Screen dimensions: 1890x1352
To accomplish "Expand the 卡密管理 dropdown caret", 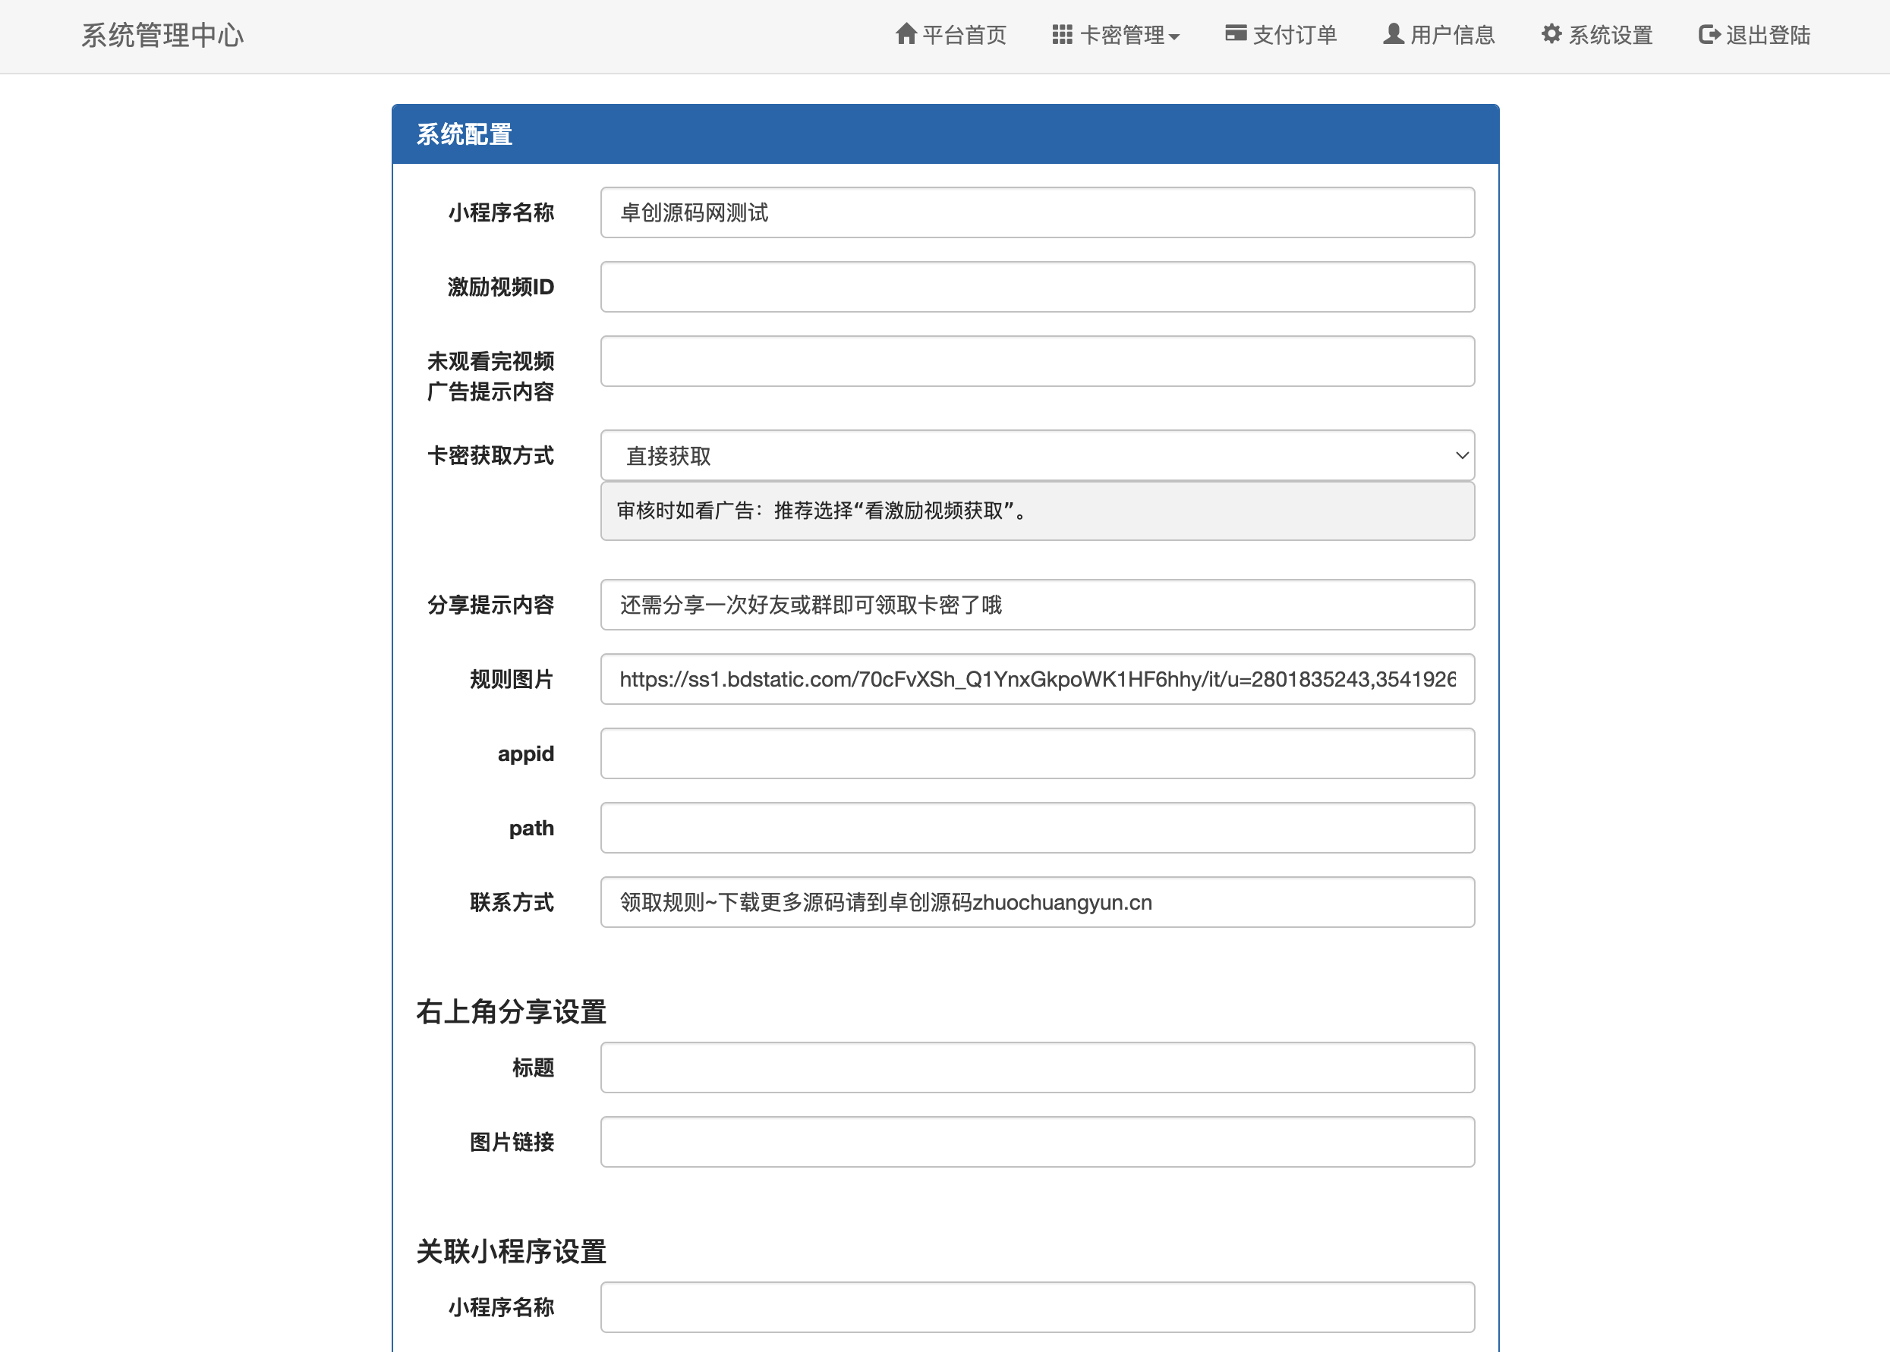I will click(1173, 36).
